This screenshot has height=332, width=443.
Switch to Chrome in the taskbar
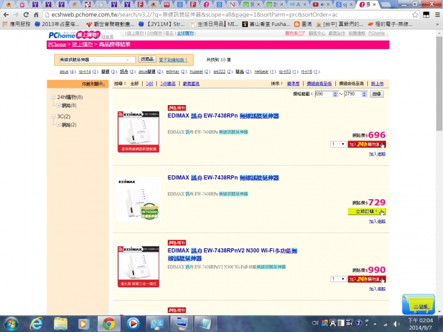pyautogui.click(x=108, y=323)
